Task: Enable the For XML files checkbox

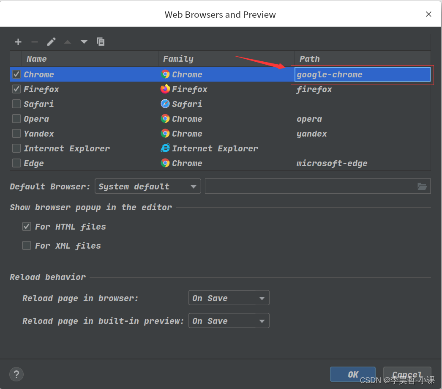Action: coord(27,245)
